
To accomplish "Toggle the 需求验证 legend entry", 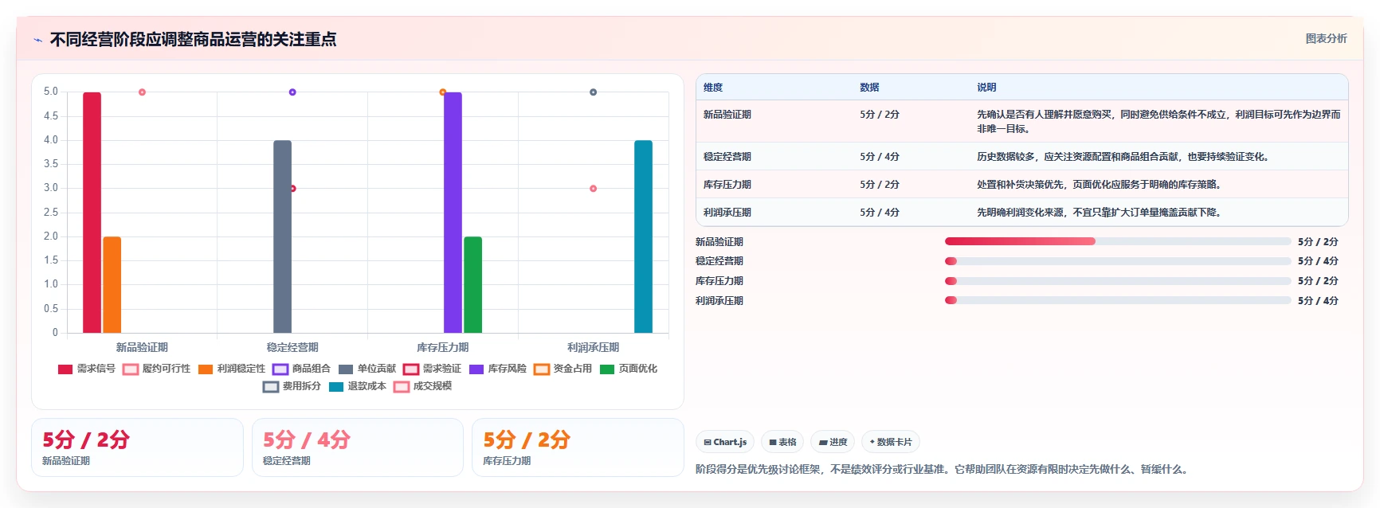I will pos(433,369).
